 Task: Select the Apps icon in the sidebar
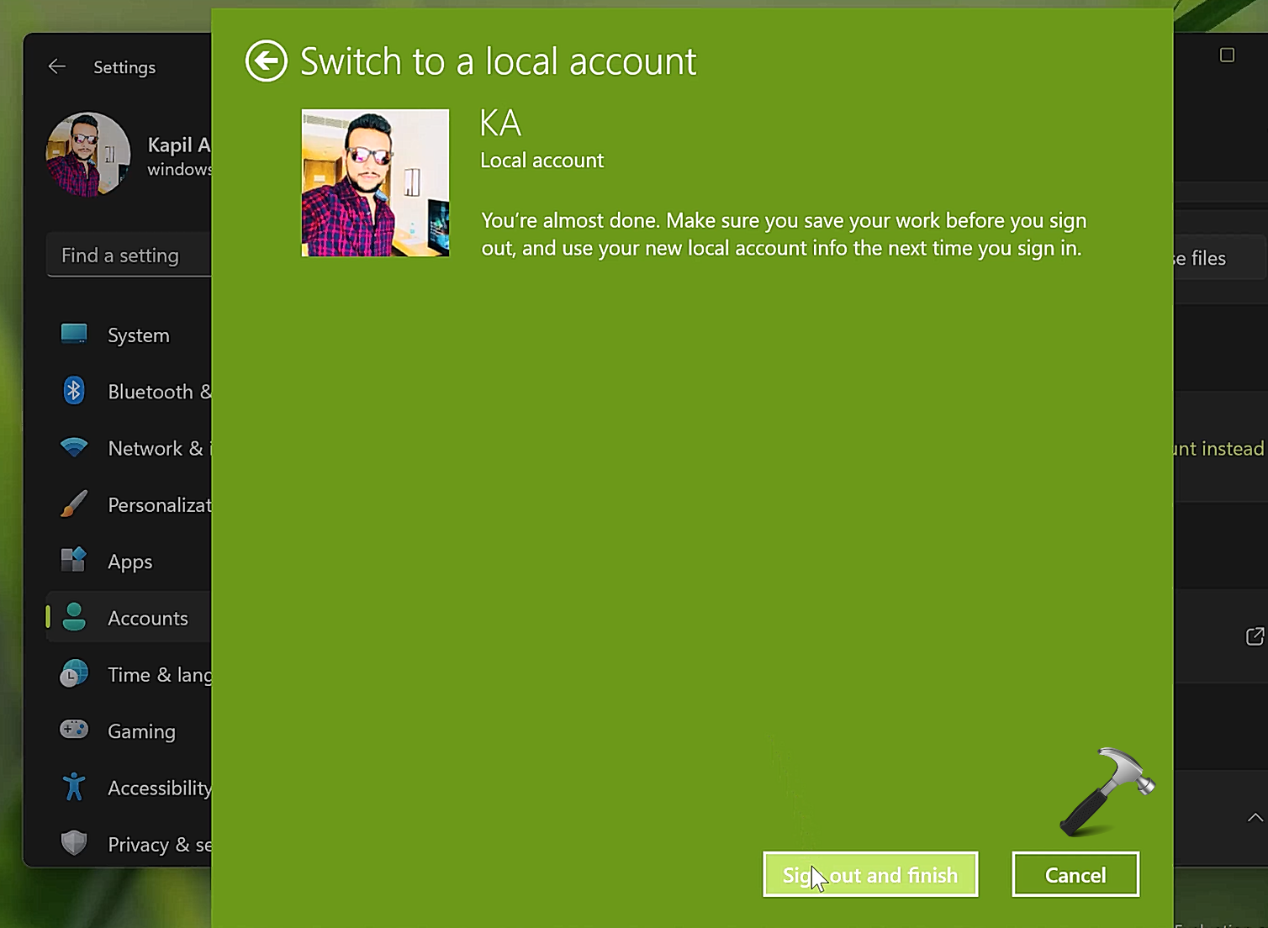click(x=74, y=560)
